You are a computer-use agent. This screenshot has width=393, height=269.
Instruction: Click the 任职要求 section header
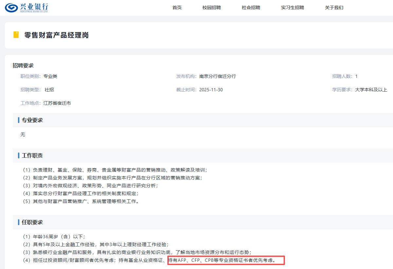click(32, 222)
